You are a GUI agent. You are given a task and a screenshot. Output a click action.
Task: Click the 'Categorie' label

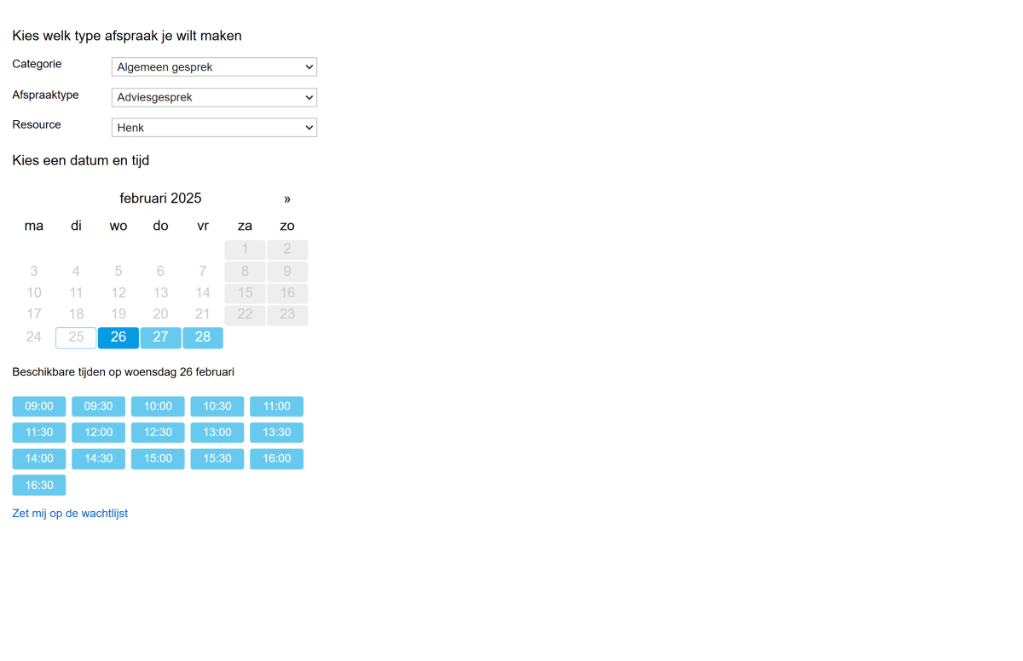point(37,64)
